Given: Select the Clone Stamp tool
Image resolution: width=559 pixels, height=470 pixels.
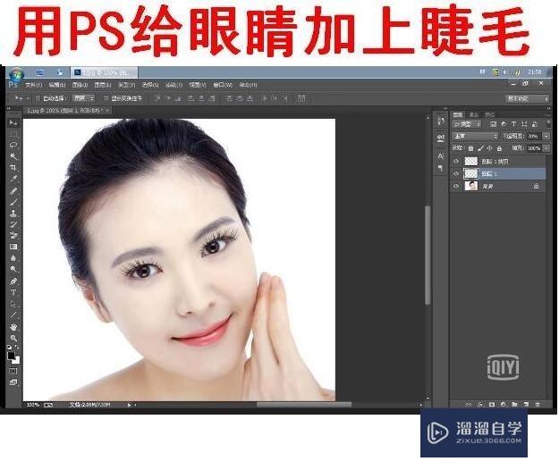Looking at the screenshot, I should click(x=13, y=213).
